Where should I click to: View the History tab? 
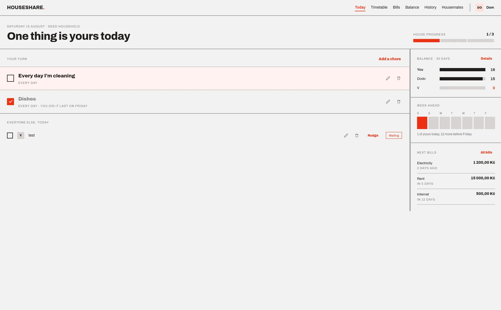(430, 8)
